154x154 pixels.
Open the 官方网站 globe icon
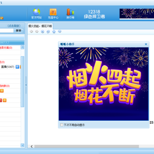(36, 14)
